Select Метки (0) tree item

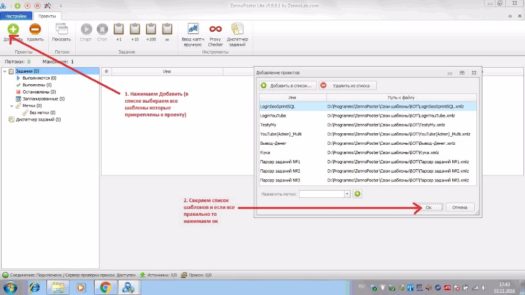click(x=32, y=106)
